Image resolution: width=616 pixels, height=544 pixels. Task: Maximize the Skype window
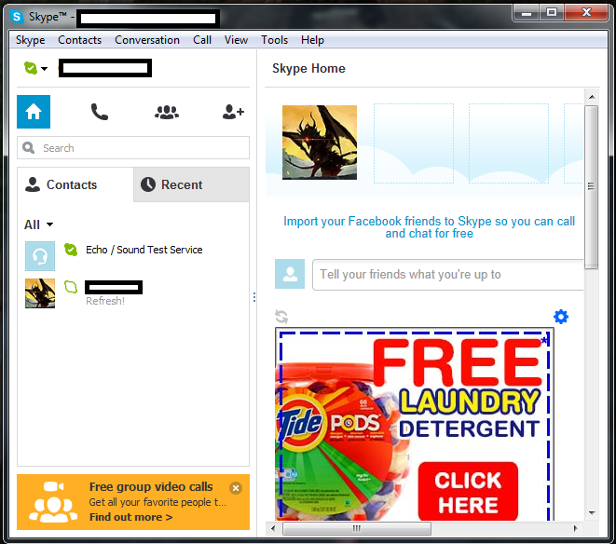[552, 13]
